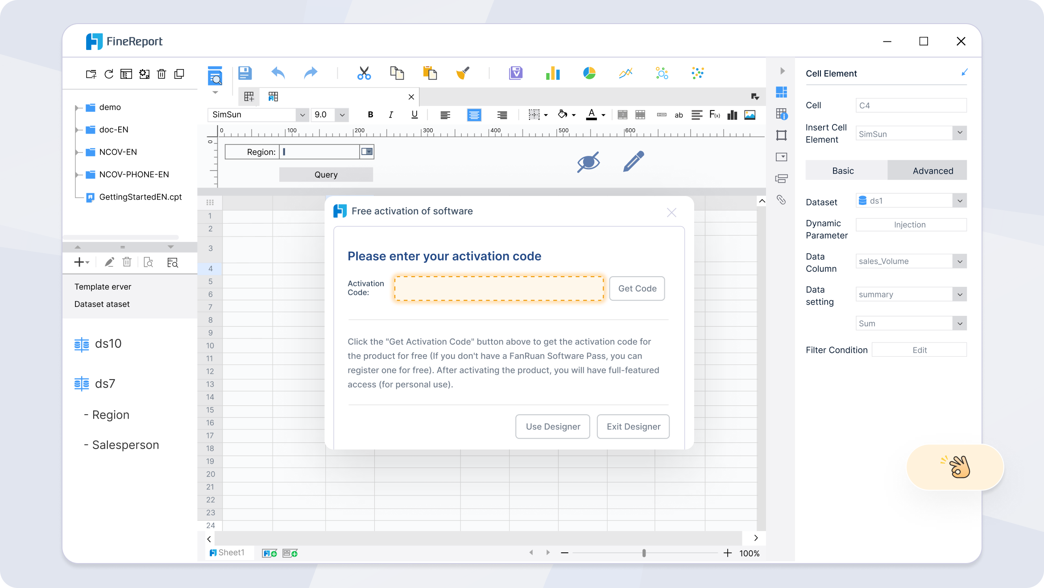The image size is (1044, 588).
Task: Open the font color picker
Action: 595,115
